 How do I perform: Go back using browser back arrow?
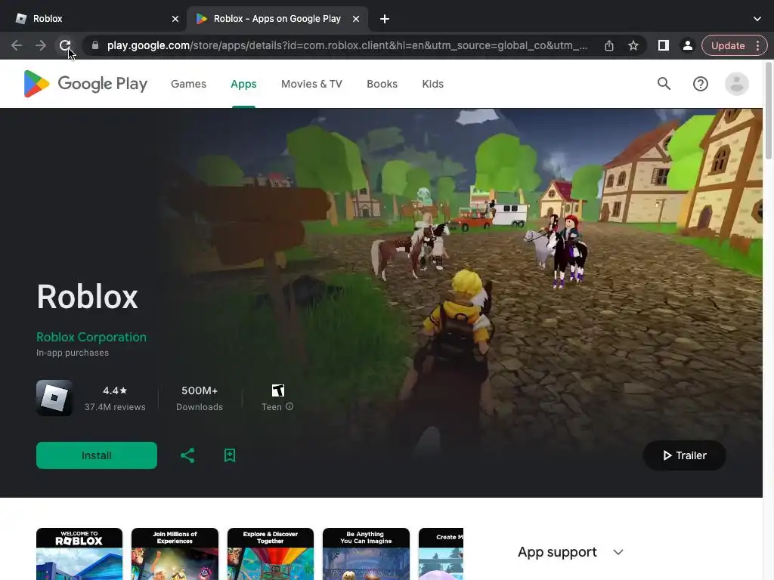(17, 45)
